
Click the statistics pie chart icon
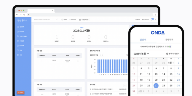pos(18,50)
